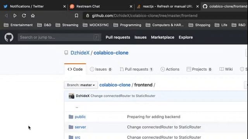Open server row's Change connectedRouter commit message

pos(164,127)
